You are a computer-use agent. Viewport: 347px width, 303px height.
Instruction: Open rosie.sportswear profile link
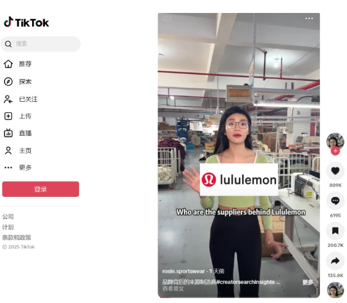[x=183, y=272]
